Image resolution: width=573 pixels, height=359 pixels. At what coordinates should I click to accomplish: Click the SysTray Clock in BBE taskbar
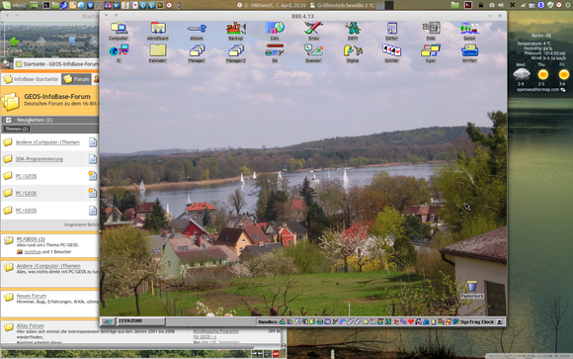477,321
